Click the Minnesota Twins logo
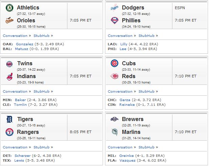Image resolution: width=209 pixels, height=166 pixels. (9, 64)
